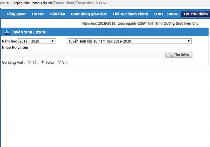Screen dimensions: 210x147
Task: Open the Hoạt động giáo dục menu
Action: pyautogui.click(x=89, y=14)
